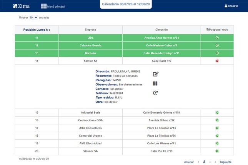The height and width of the screenshot is (165, 248).
Task: Expand the AME Electricidad row
Action: [x=217, y=144]
